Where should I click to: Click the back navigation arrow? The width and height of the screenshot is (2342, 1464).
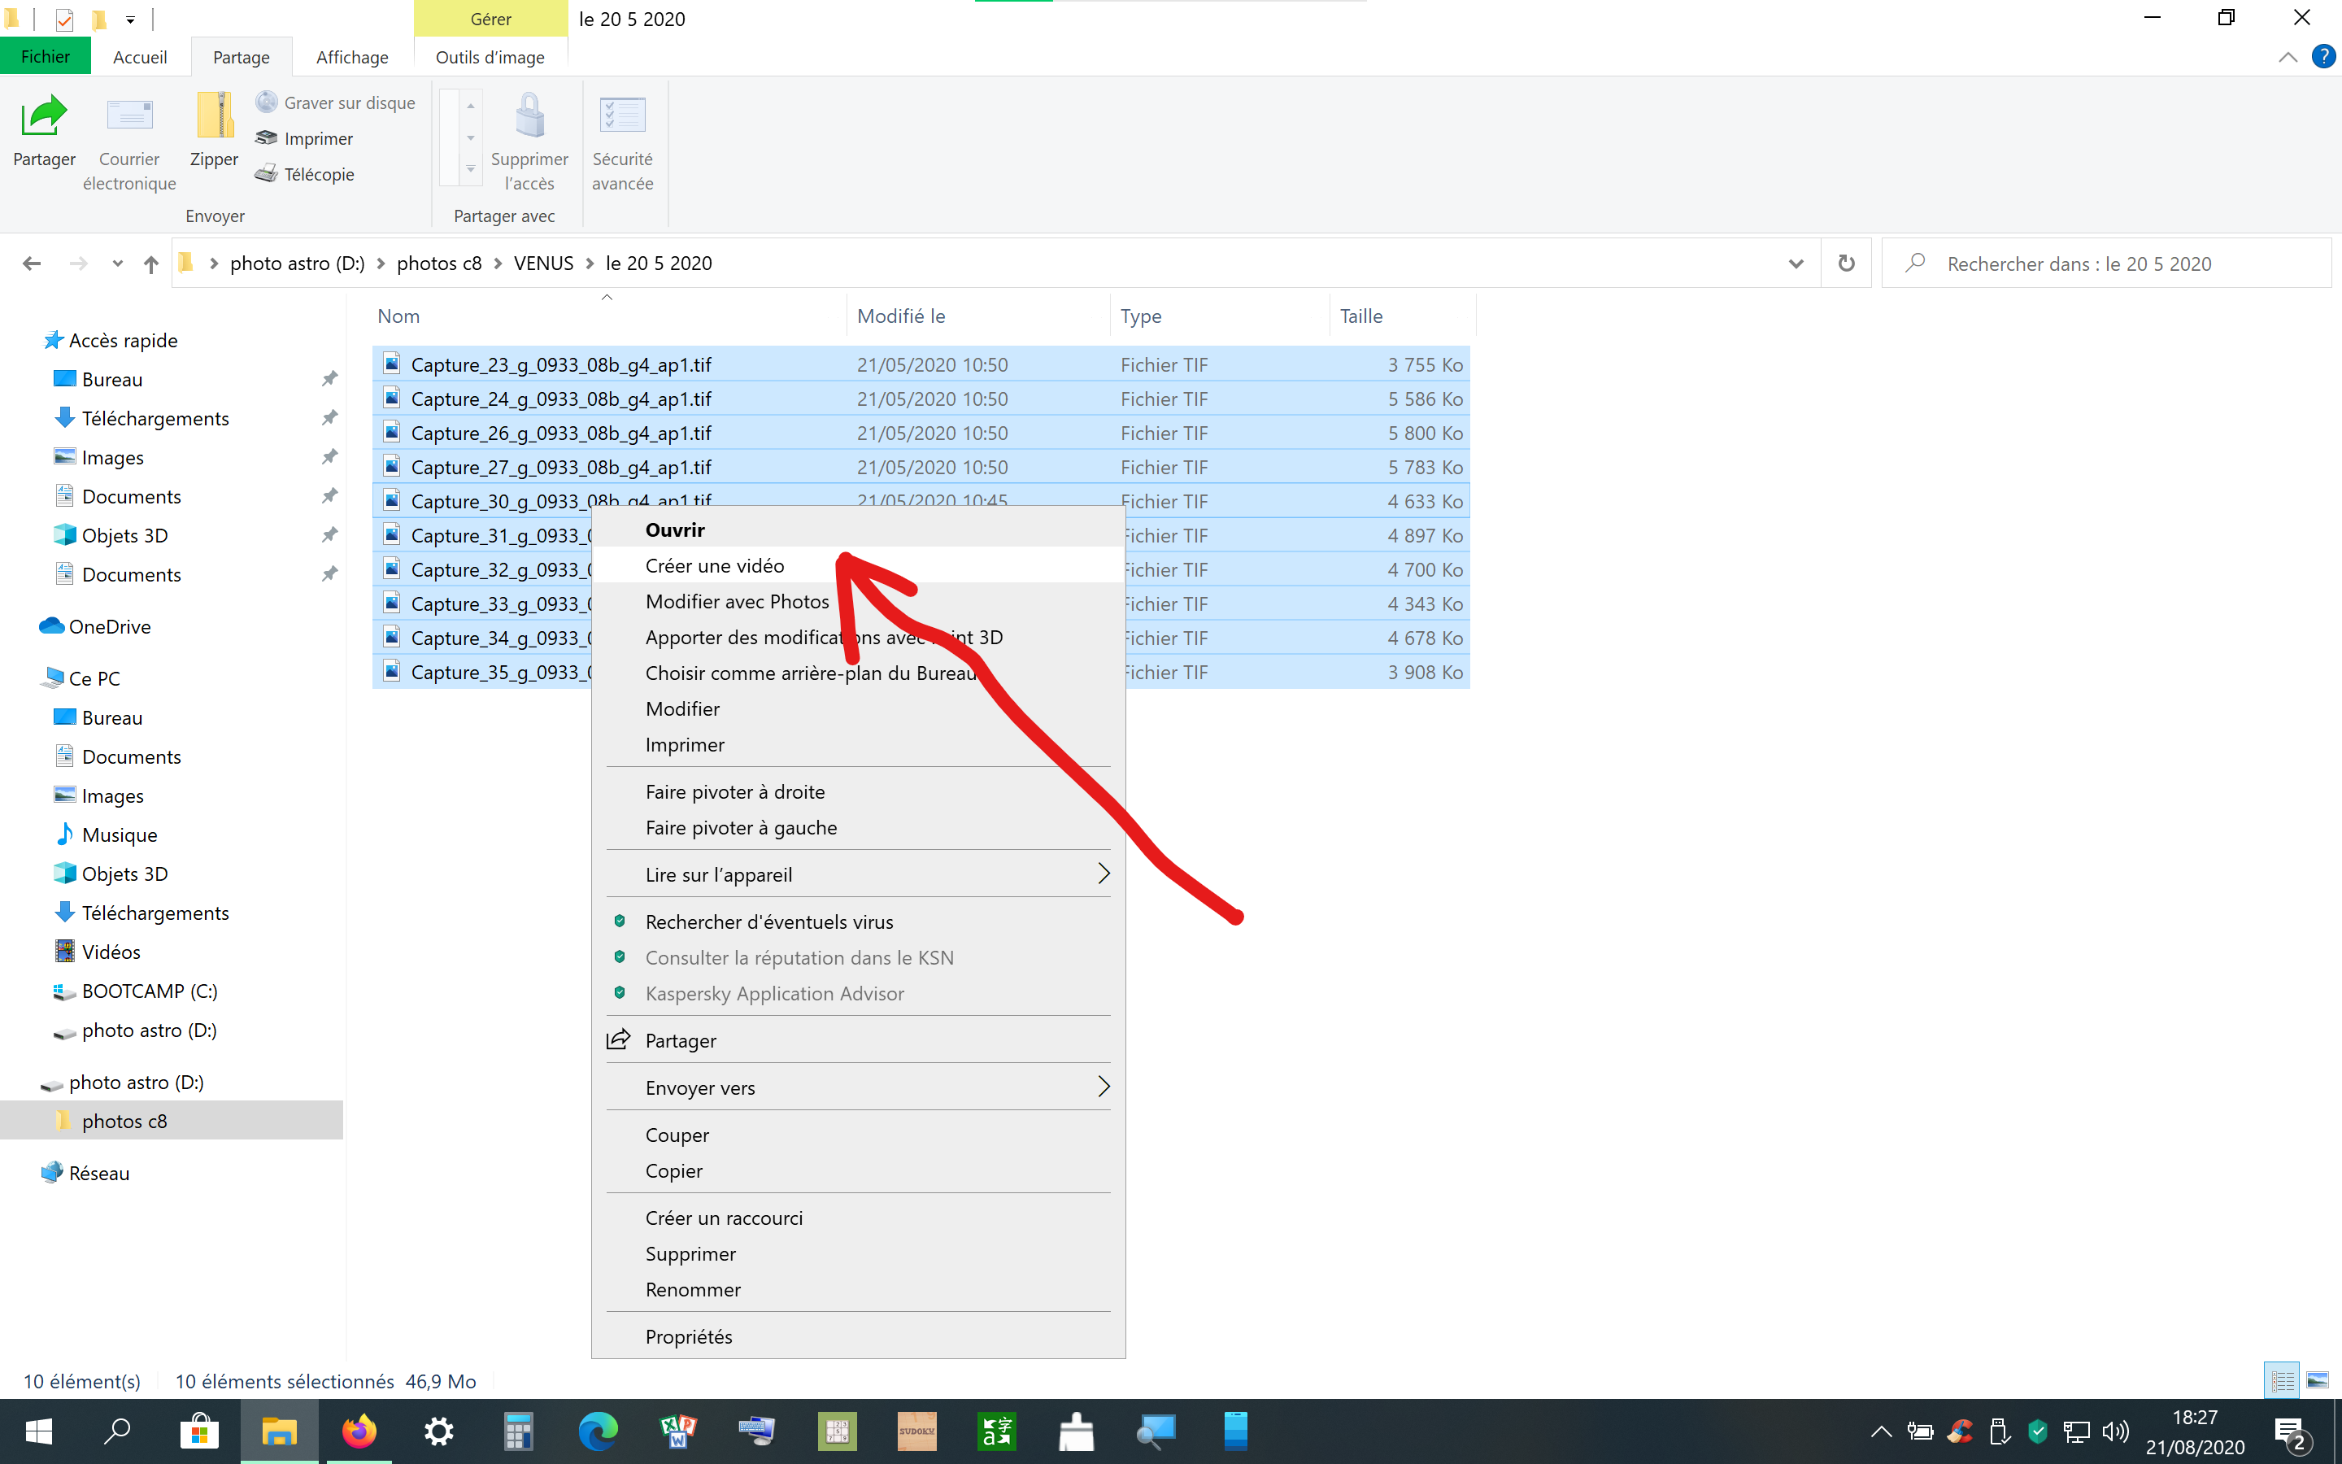pos(32,264)
